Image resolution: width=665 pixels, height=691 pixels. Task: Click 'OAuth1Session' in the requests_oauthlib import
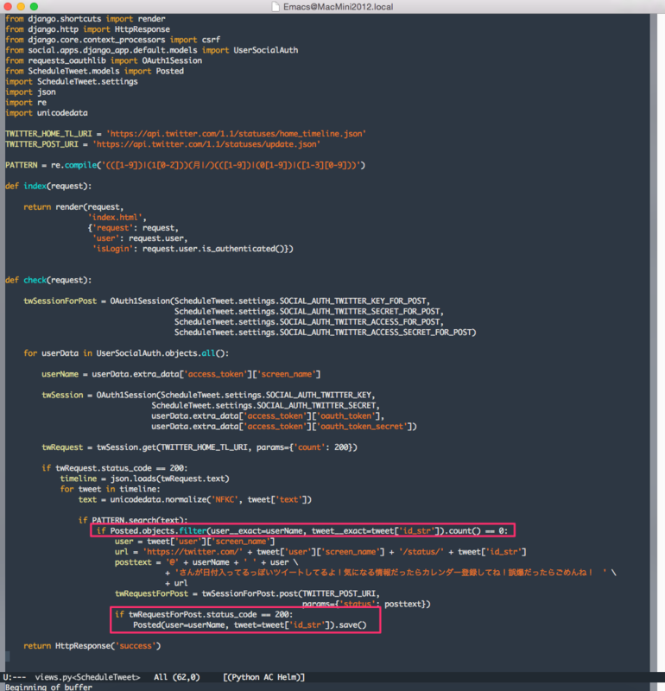[x=173, y=60]
